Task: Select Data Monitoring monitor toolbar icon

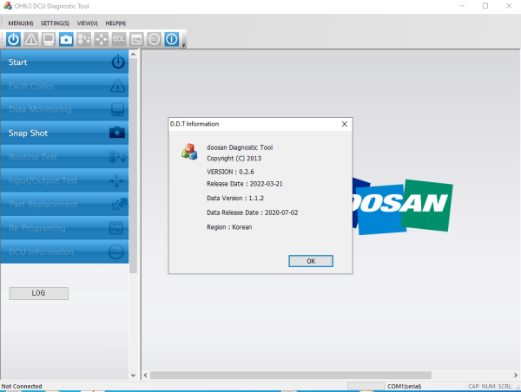Action: point(49,39)
